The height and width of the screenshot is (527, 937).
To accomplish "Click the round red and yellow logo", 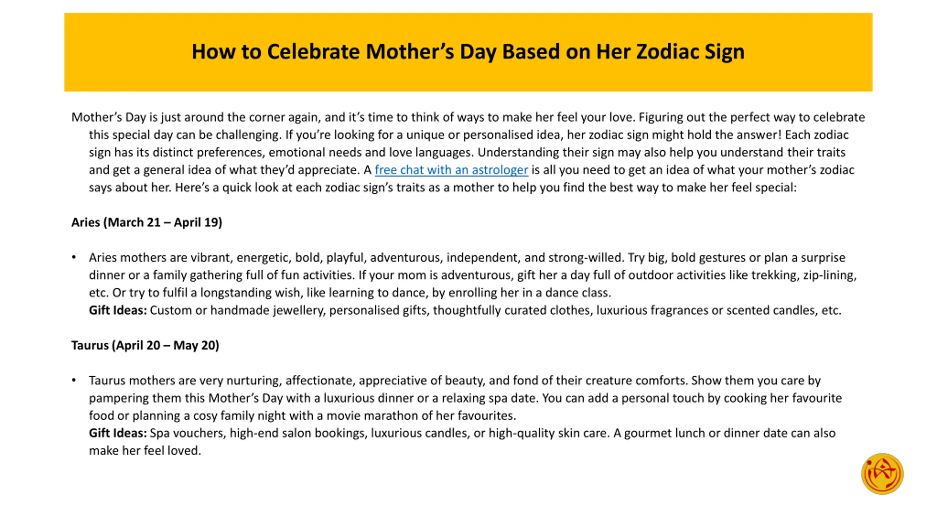I will tap(882, 474).
